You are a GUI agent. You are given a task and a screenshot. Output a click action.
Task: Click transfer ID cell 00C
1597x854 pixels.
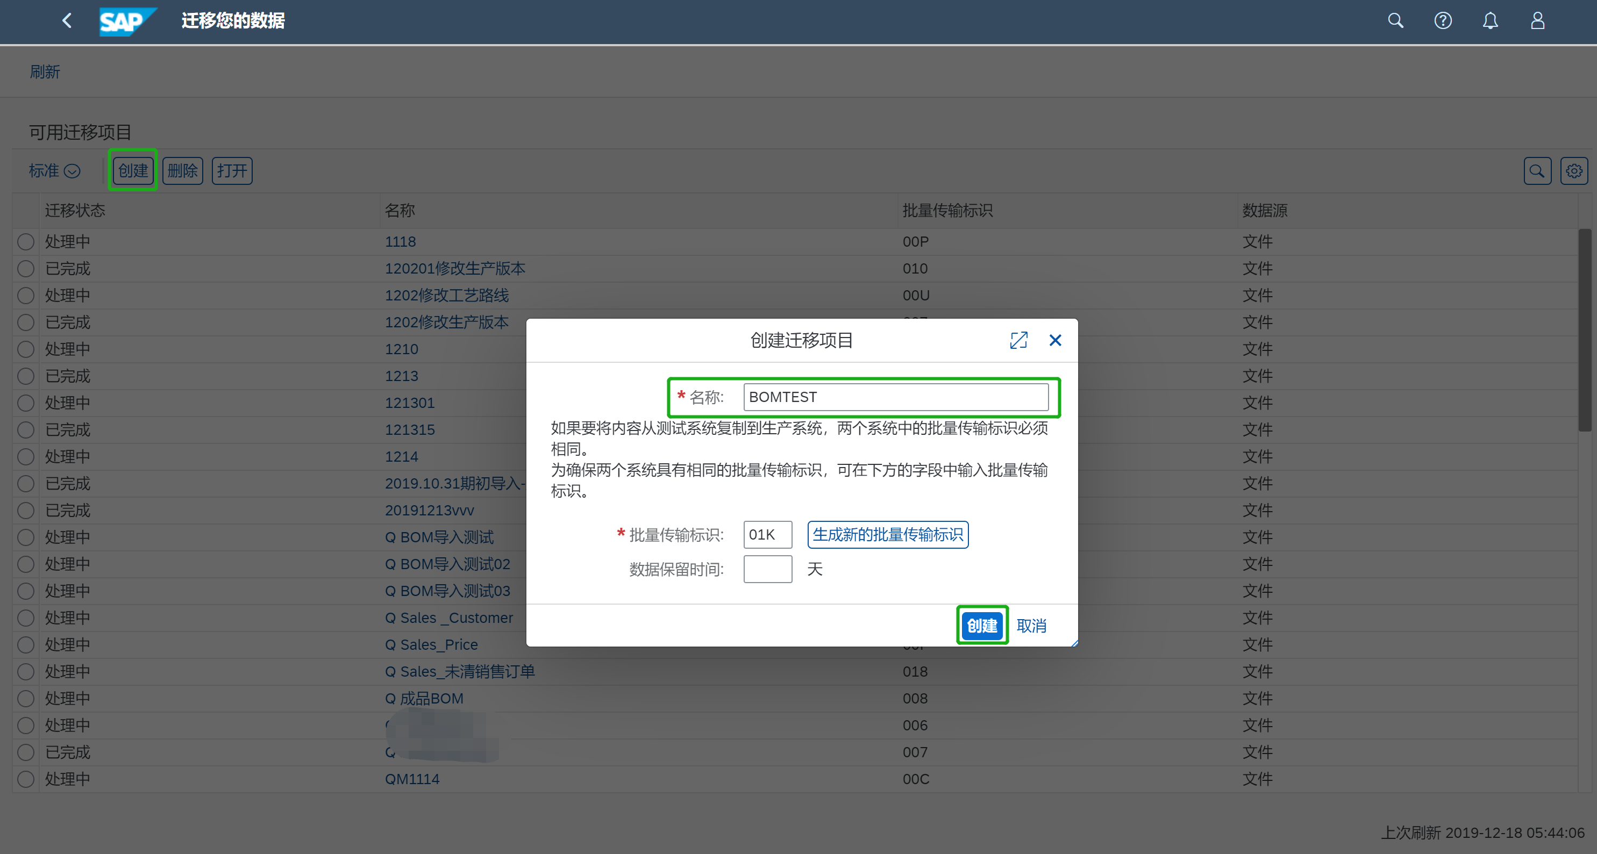[x=915, y=779]
